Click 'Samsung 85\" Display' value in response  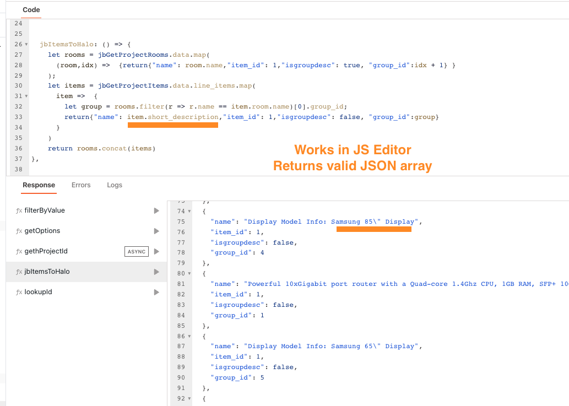(374, 221)
